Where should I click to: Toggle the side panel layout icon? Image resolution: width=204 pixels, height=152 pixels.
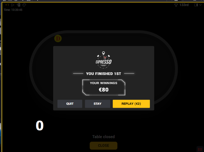point(196,5)
